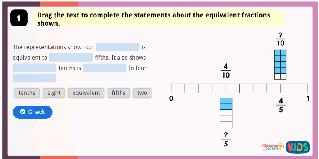Click the 4/10 fraction on number line
Screen dimensions: 319x159
pos(226,71)
